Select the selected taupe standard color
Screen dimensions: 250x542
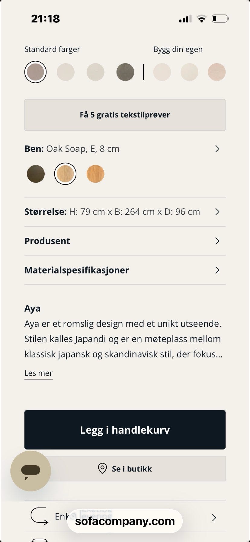[x=35, y=72]
